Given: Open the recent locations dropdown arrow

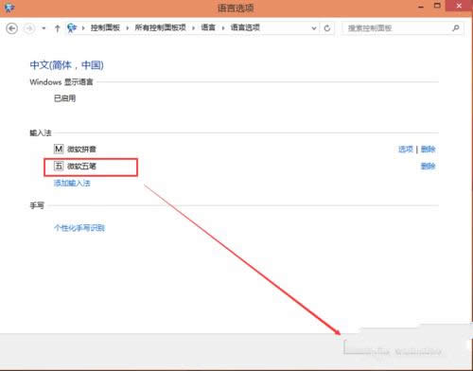Looking at the screenshot, I should tap(44, 28).
